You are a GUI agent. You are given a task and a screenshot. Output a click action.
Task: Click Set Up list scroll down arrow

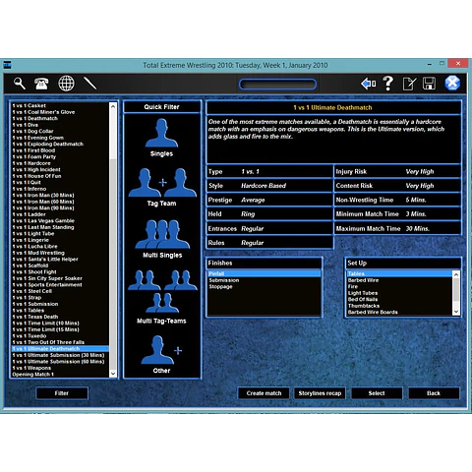456,312
